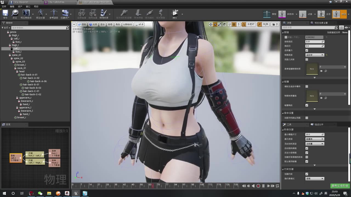351x197 pixels.
Task: Click the LOD自动 viewport button
Action: tap(128, 24)
